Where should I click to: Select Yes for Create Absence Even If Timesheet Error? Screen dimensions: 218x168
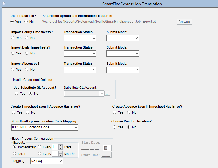(x=115, y=112)
